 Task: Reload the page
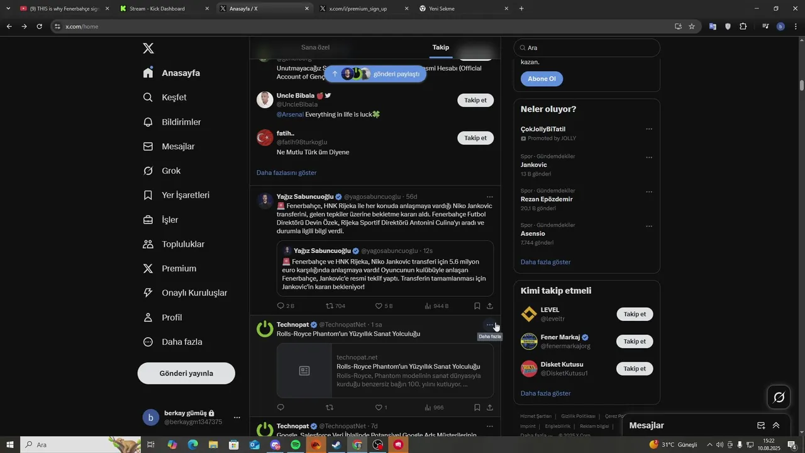coord(39,26)
